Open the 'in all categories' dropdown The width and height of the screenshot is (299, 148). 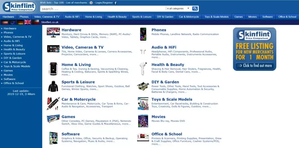pyautogui.click(x=178, y=9)
